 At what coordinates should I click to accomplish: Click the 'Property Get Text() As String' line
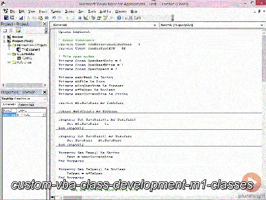pyautogui.click(x=89, y=153)
